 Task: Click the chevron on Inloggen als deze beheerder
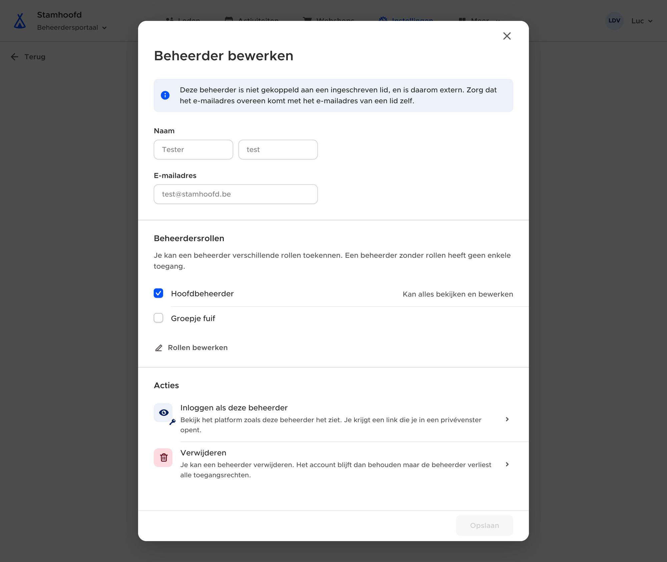pos(507,419)
